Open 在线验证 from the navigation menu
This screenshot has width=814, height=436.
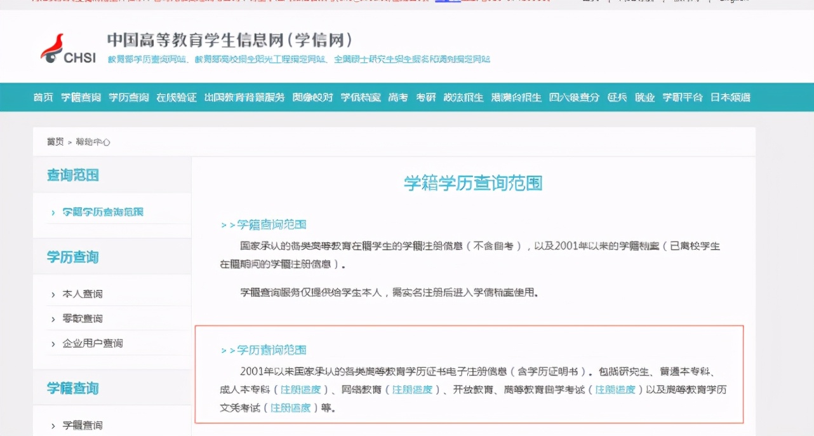pyautogui.click(x=176, y=98)
